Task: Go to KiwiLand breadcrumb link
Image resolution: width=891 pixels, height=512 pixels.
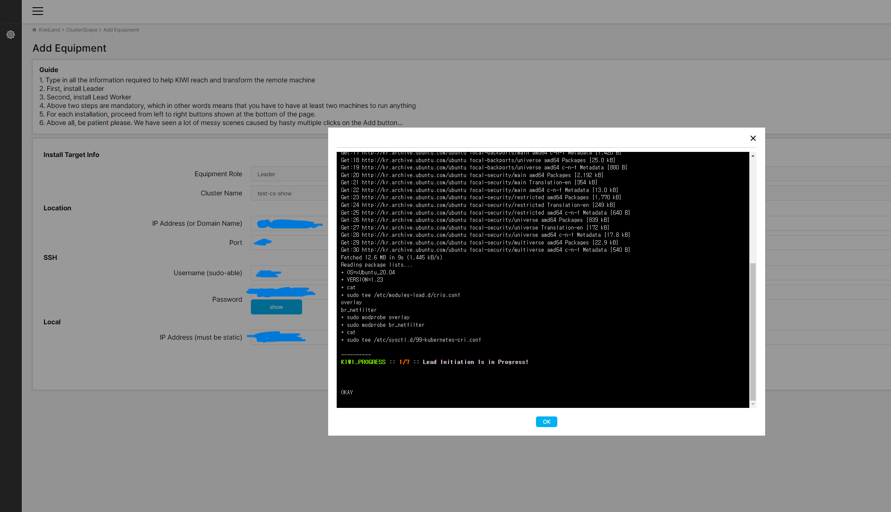Action: coord(49,30)
